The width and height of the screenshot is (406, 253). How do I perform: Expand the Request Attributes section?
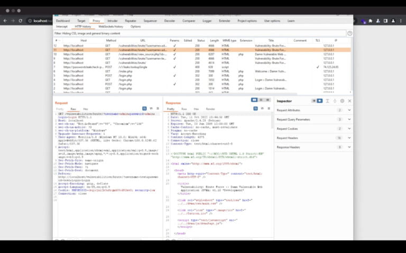349,110
